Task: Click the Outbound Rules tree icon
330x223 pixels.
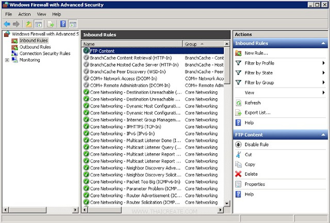Action: pyautogui.click(x=14, y=47)
